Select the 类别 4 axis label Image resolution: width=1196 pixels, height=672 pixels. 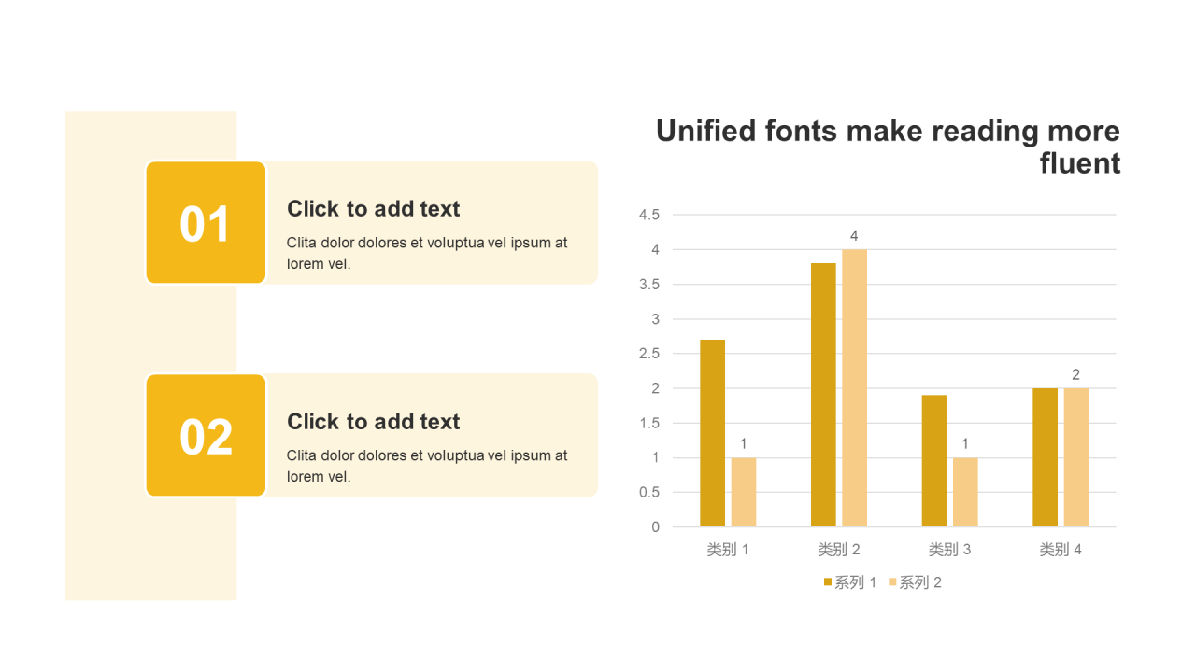click(x=1060, y=550)
